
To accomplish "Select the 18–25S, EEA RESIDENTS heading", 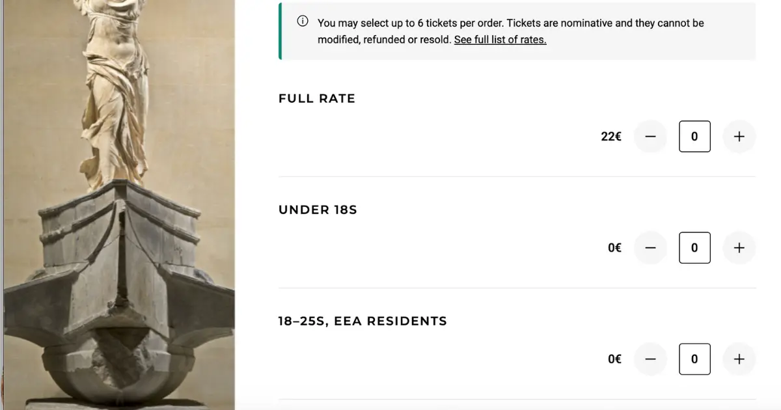I will click(x=363, y=321).
